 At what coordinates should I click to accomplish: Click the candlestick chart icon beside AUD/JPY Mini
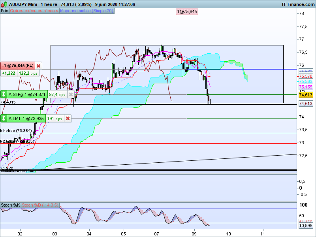coord(4,4)
